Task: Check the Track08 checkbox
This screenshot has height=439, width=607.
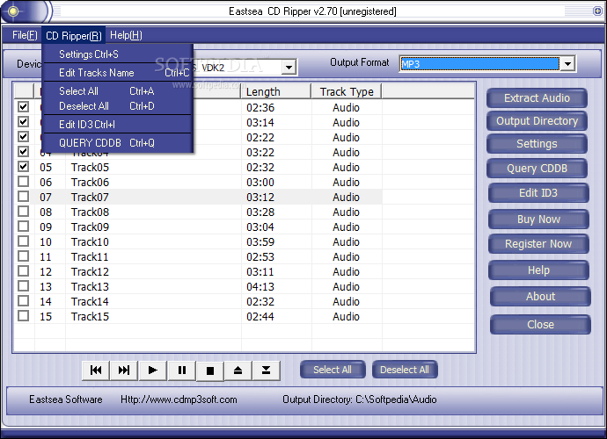Action: pos(23,212)
